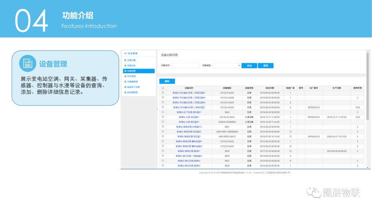This screenshot has height=209, width=372.
Task: Click the code cell 0639
Action: tap(227, 151)
